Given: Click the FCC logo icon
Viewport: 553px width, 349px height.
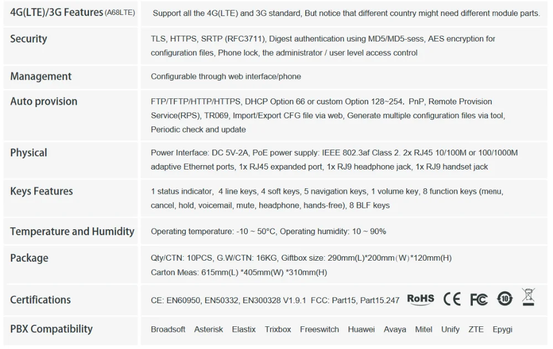Looking at the screenshot, I should [478, 300].
